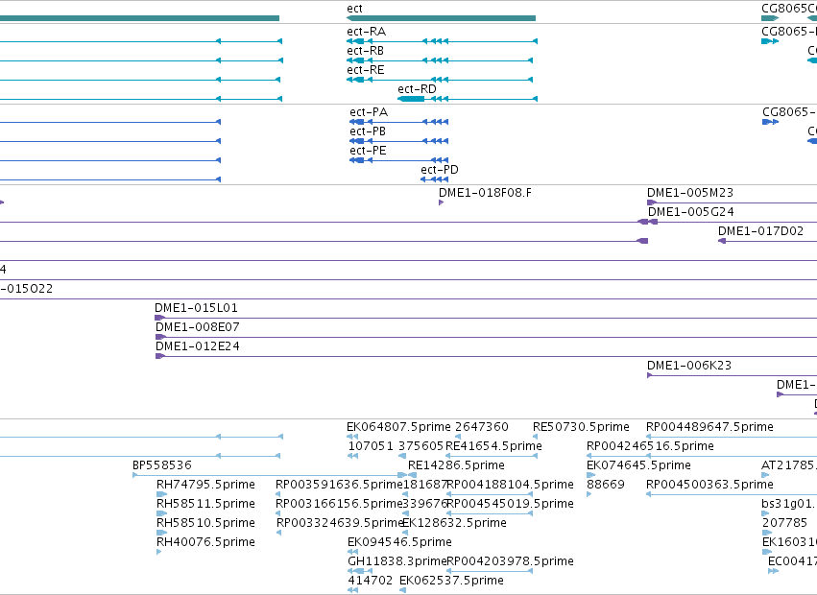Click the DME1-005G24 clone label
This screenshot has height=595, width=817.
pyautogui.click(x=691, y=213)
